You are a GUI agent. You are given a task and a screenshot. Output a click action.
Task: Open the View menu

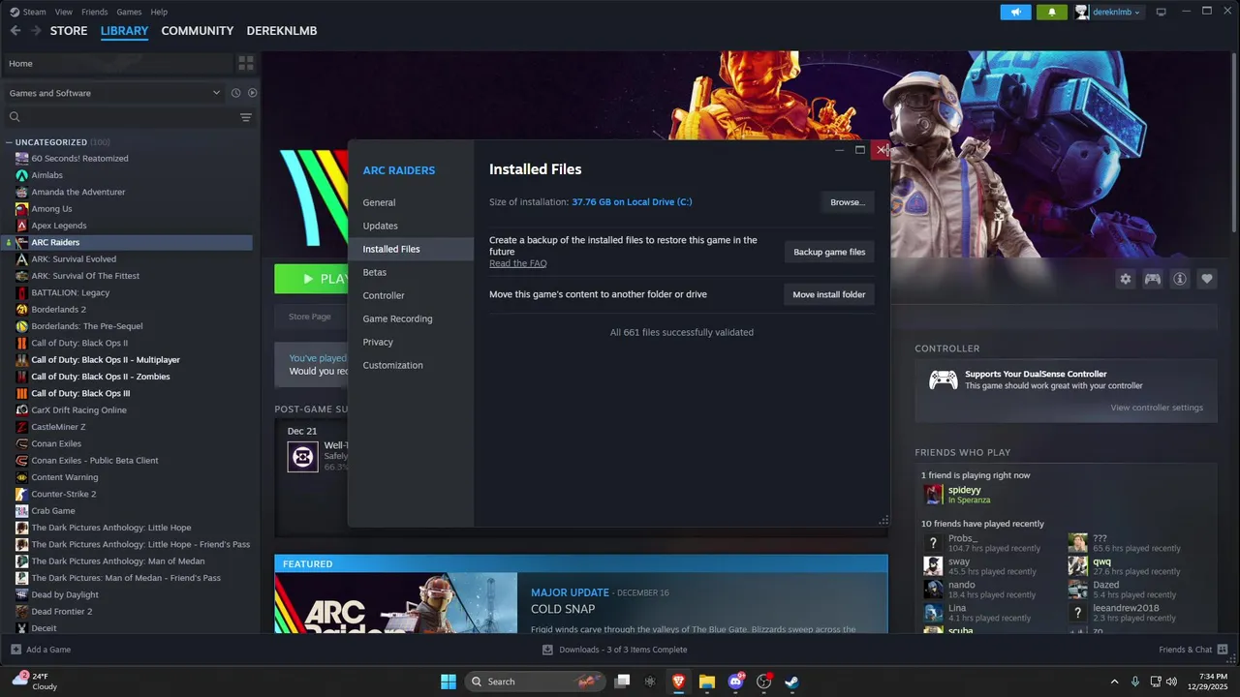(x=64, y=12)
